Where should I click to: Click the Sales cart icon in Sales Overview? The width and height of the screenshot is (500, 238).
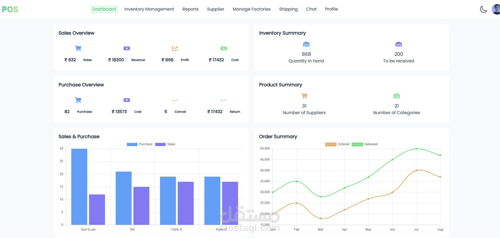[78, 48]
